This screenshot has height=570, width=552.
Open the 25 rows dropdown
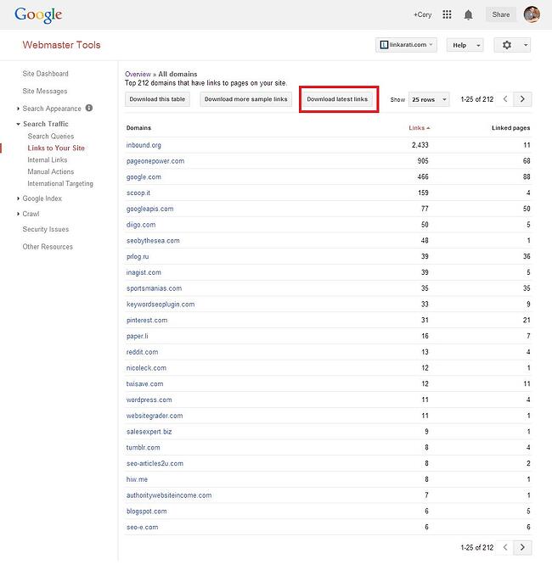(429, 99)
